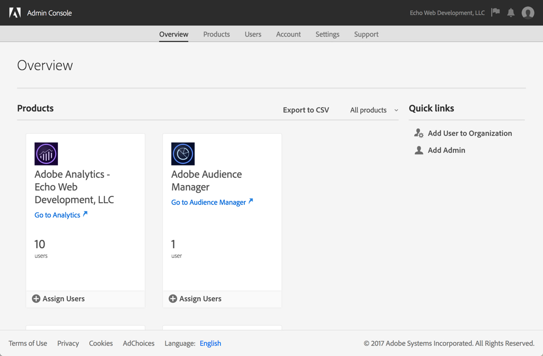Click the Adobe Analytics product icon
The image size is (543, 356).
pyautogui.click(x=46, y=154)
